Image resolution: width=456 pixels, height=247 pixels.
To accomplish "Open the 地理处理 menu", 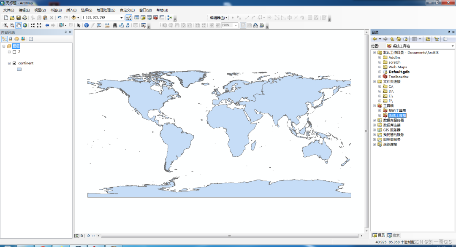I will [x=106, y=10].
